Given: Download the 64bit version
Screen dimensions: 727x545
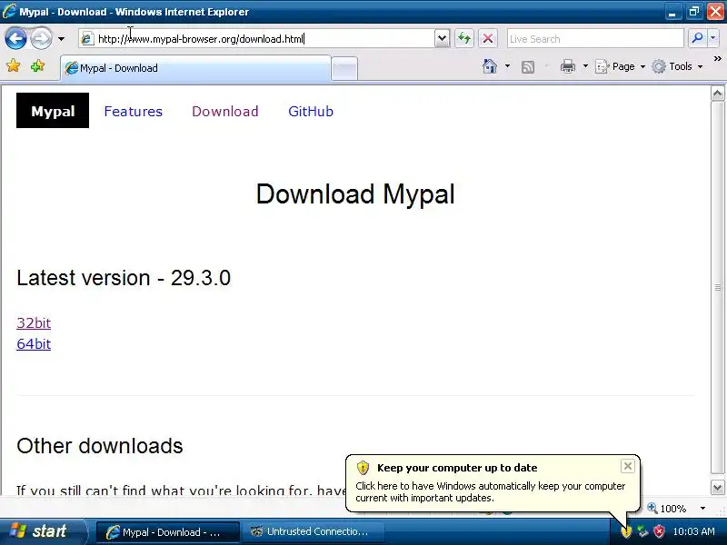Looking at the screenshot, I should click(x=34, y=344).
